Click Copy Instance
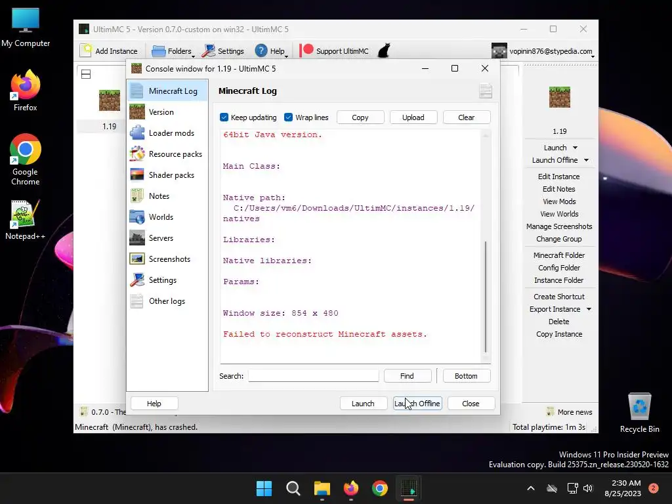Screen dimensions: 672x504 pyautogui.click(x=559, y=334)
